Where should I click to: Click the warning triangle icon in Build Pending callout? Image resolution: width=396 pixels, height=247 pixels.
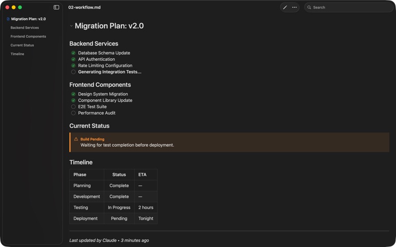tap(76, 139)
